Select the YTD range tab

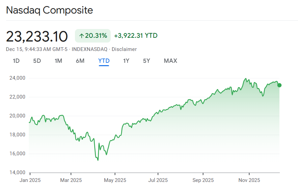click(104, 61)
